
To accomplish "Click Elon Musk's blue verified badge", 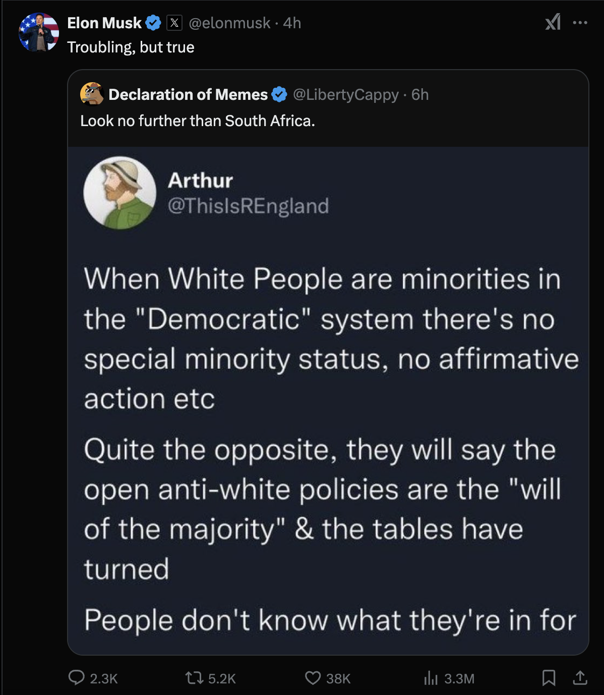I will (153, 23).
